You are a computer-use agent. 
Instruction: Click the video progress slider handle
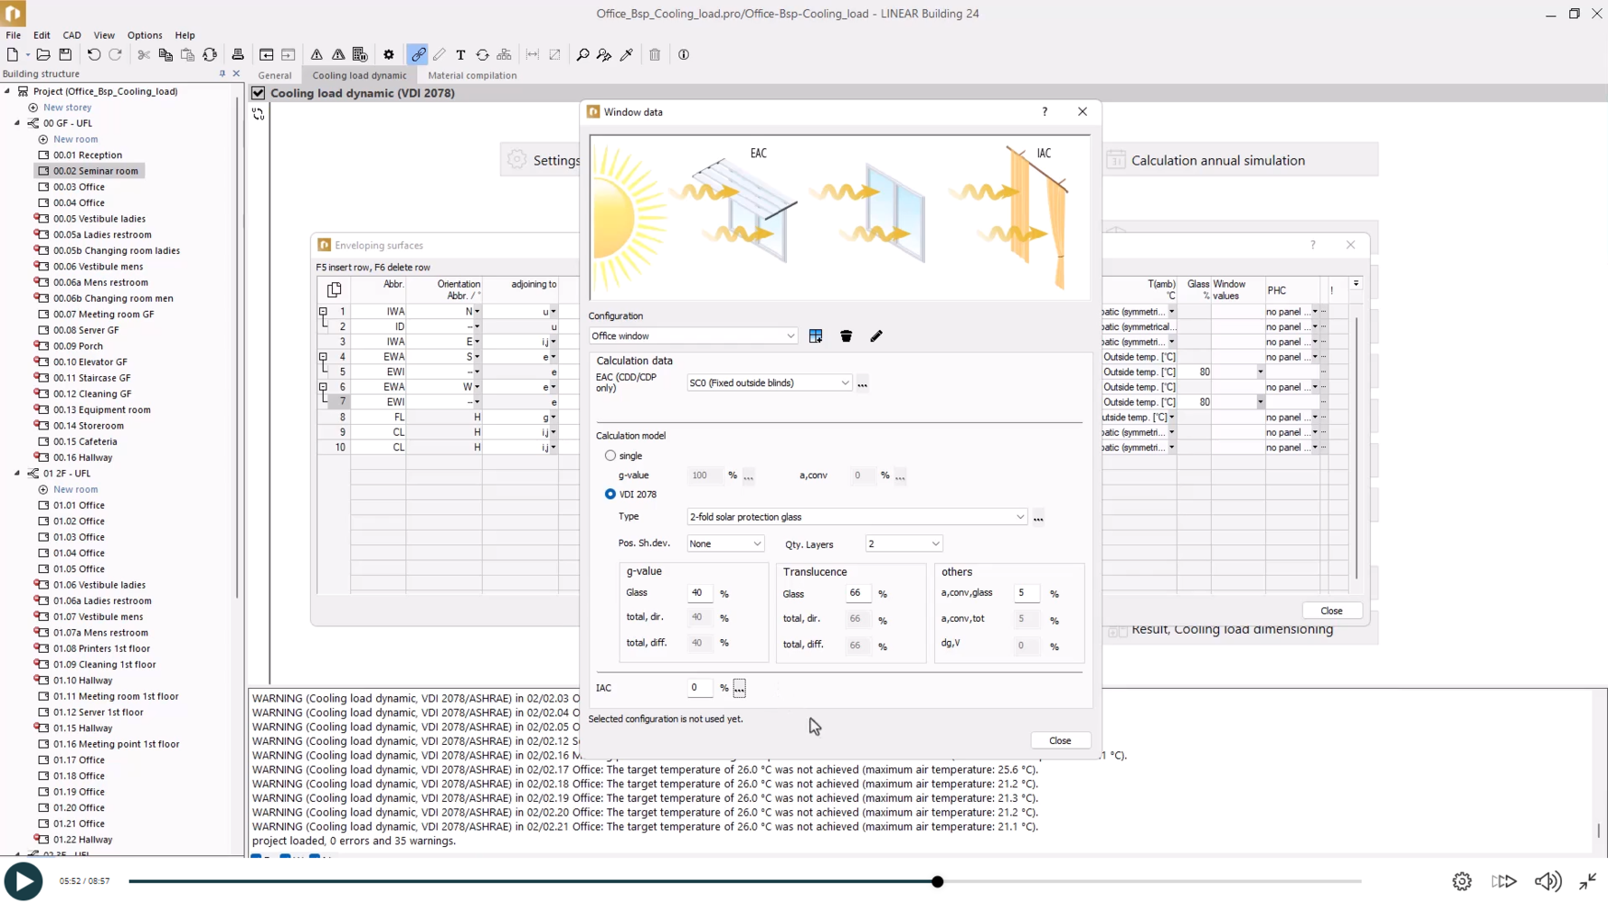pyautogui.click(x=938, y=881)
